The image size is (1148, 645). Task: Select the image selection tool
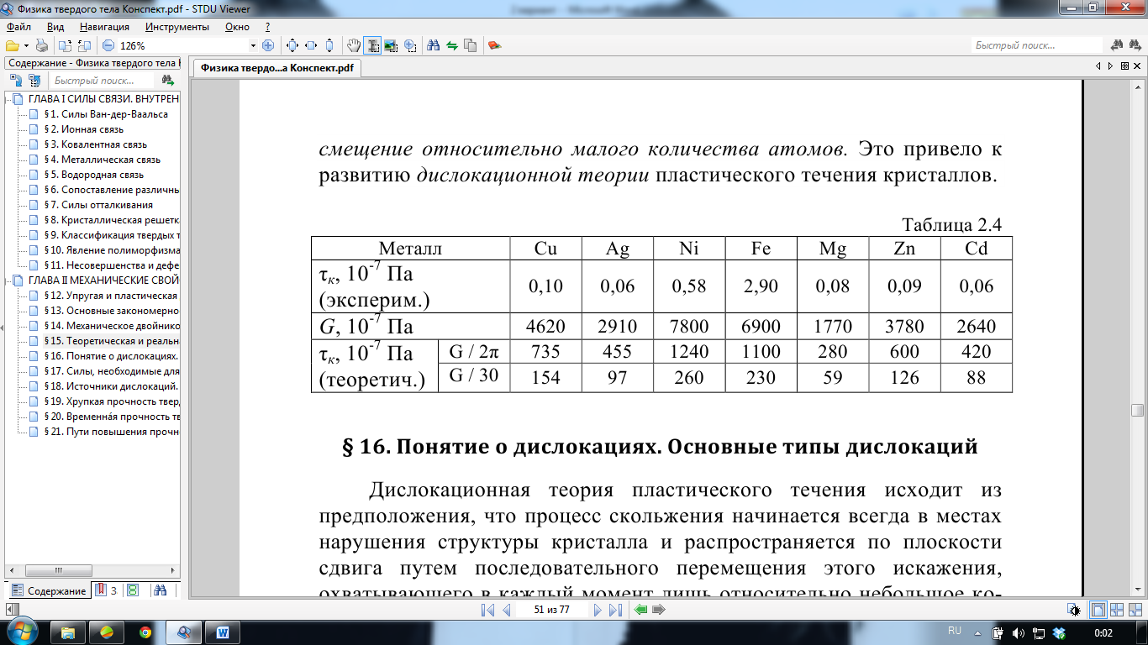(391, 45)
